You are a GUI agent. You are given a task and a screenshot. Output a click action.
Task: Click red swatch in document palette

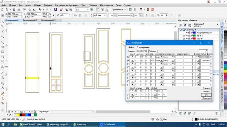pyautogui.click(x=24, y=115)
